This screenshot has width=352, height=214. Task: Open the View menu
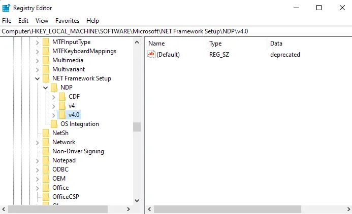[x=42, y=21]
